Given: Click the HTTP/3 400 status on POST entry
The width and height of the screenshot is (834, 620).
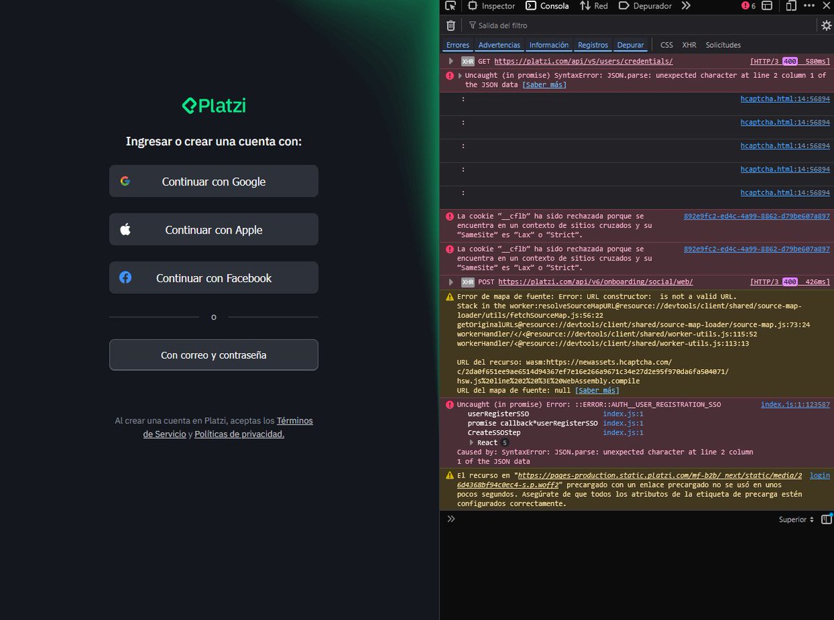Looking at the screenshot, I should pyautogui.click(x=790, y=282).
